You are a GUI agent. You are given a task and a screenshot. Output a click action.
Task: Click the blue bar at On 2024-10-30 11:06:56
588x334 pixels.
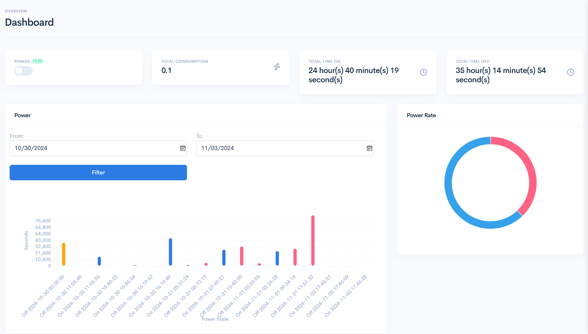(x=99, y=261)
